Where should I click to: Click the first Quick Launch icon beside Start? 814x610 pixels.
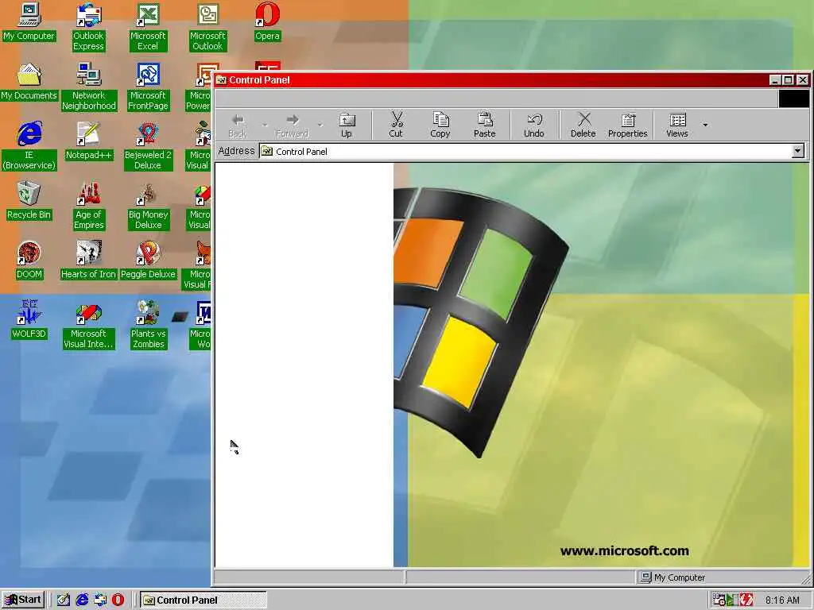64,600
